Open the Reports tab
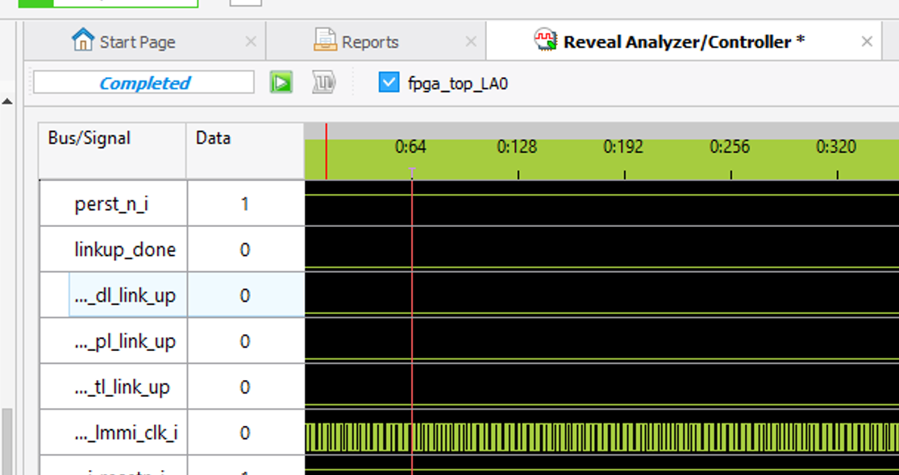 click(x=376, y=41)
